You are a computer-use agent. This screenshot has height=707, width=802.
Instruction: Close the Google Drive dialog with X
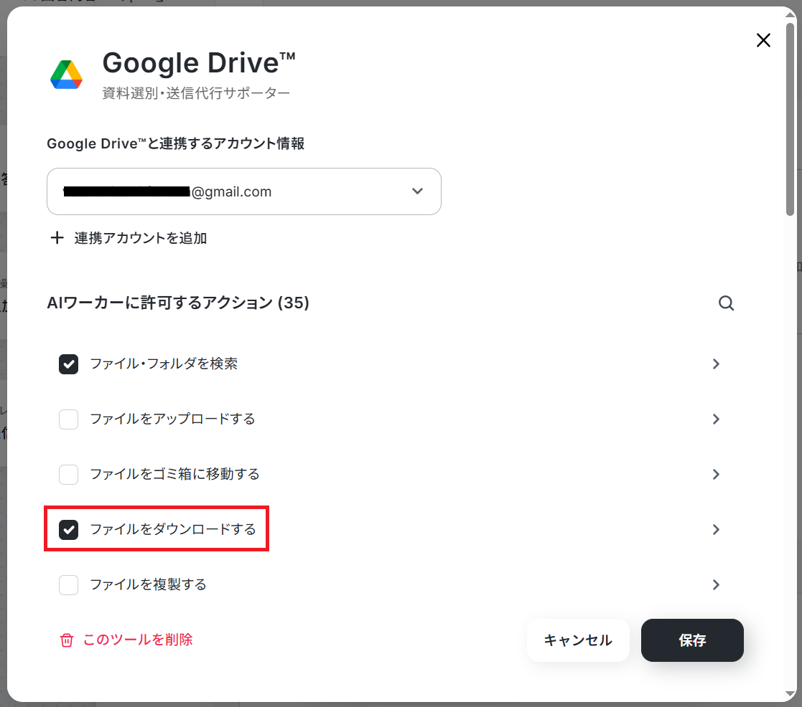(x=763, y=40)
